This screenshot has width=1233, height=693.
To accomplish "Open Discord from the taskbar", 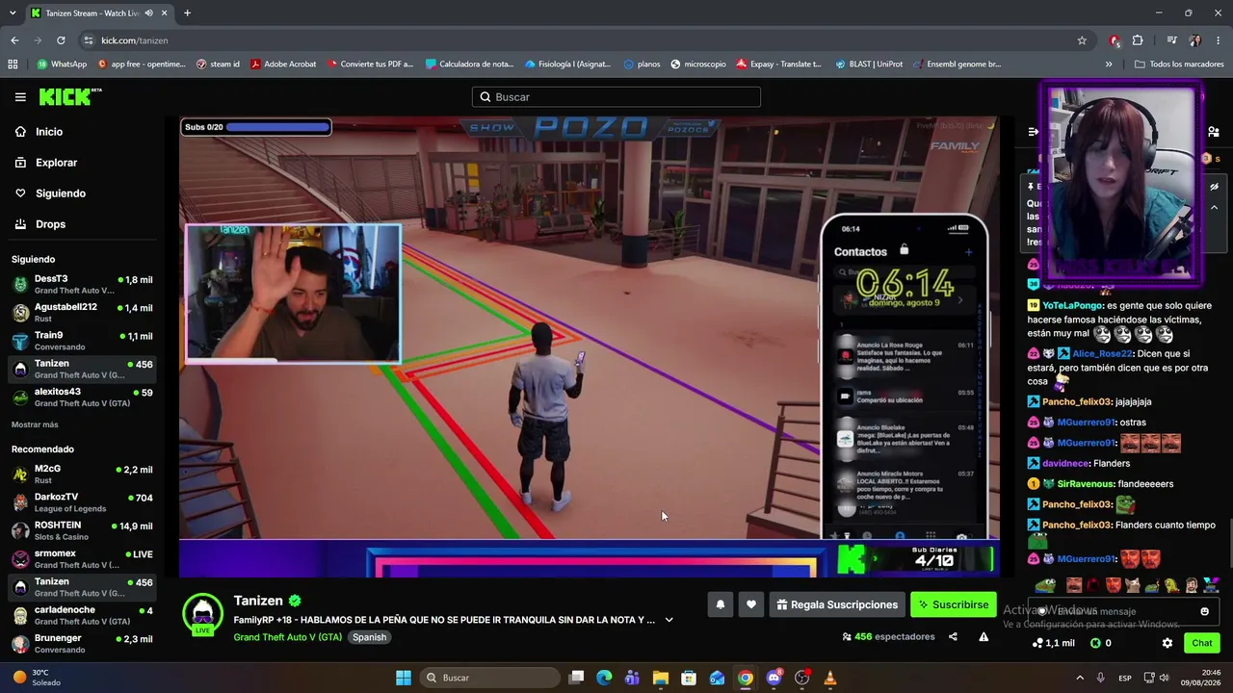I will pos(774,678).
